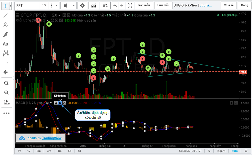
Task: Click the Đóng button
Action: pyautogui.click(x=245, y=5)
